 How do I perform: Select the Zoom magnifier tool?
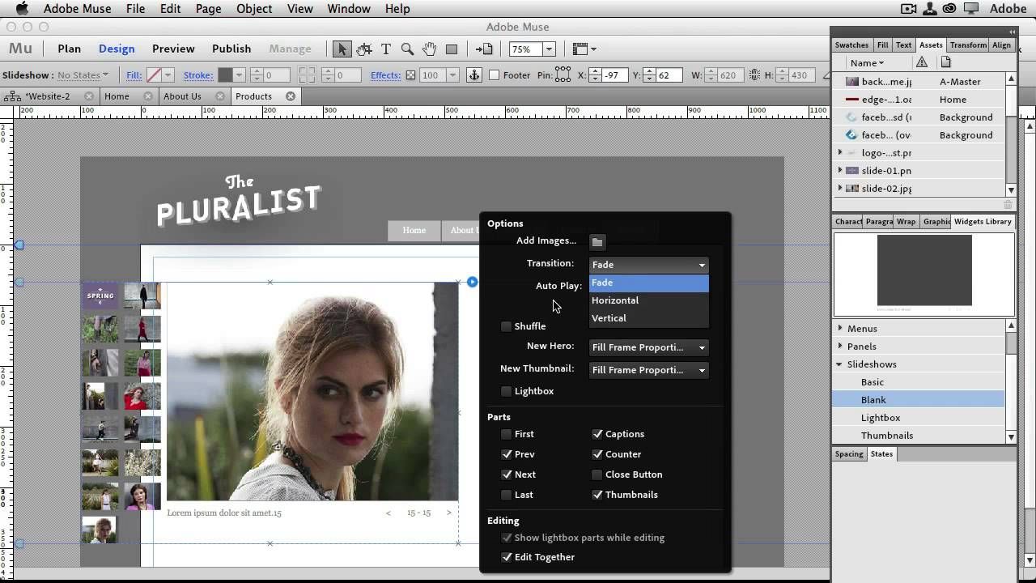coord(408,49)
